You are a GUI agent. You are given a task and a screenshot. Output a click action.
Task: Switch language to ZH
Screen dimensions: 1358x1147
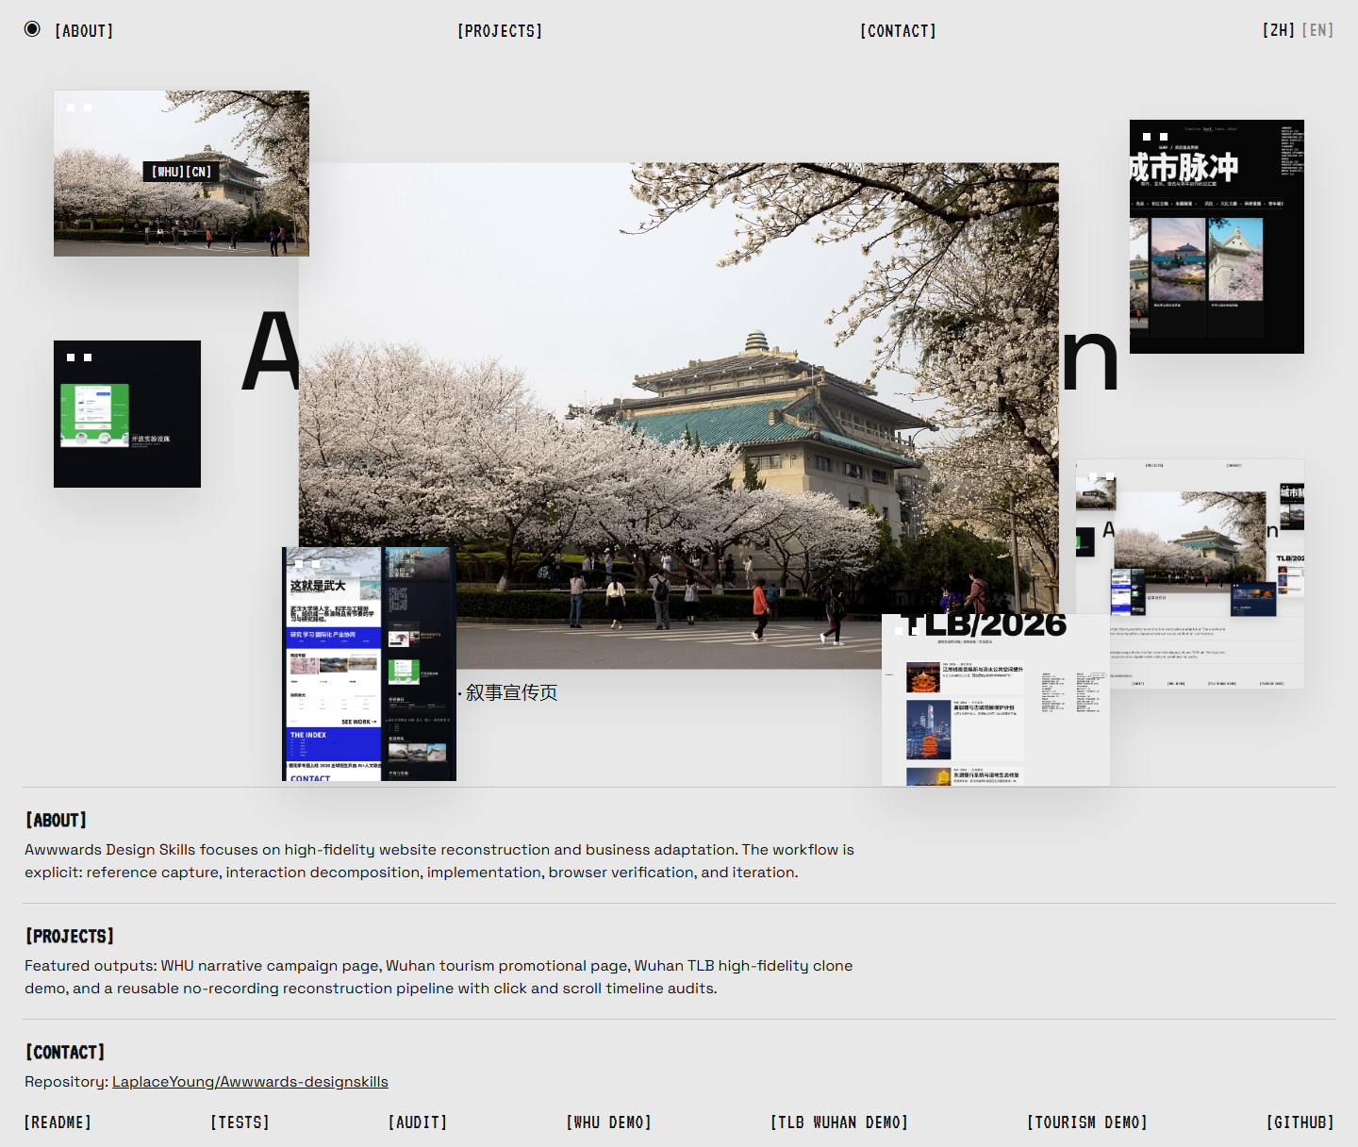point(1278,30)
